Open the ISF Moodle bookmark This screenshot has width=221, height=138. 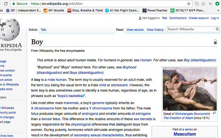coord(54,10)
